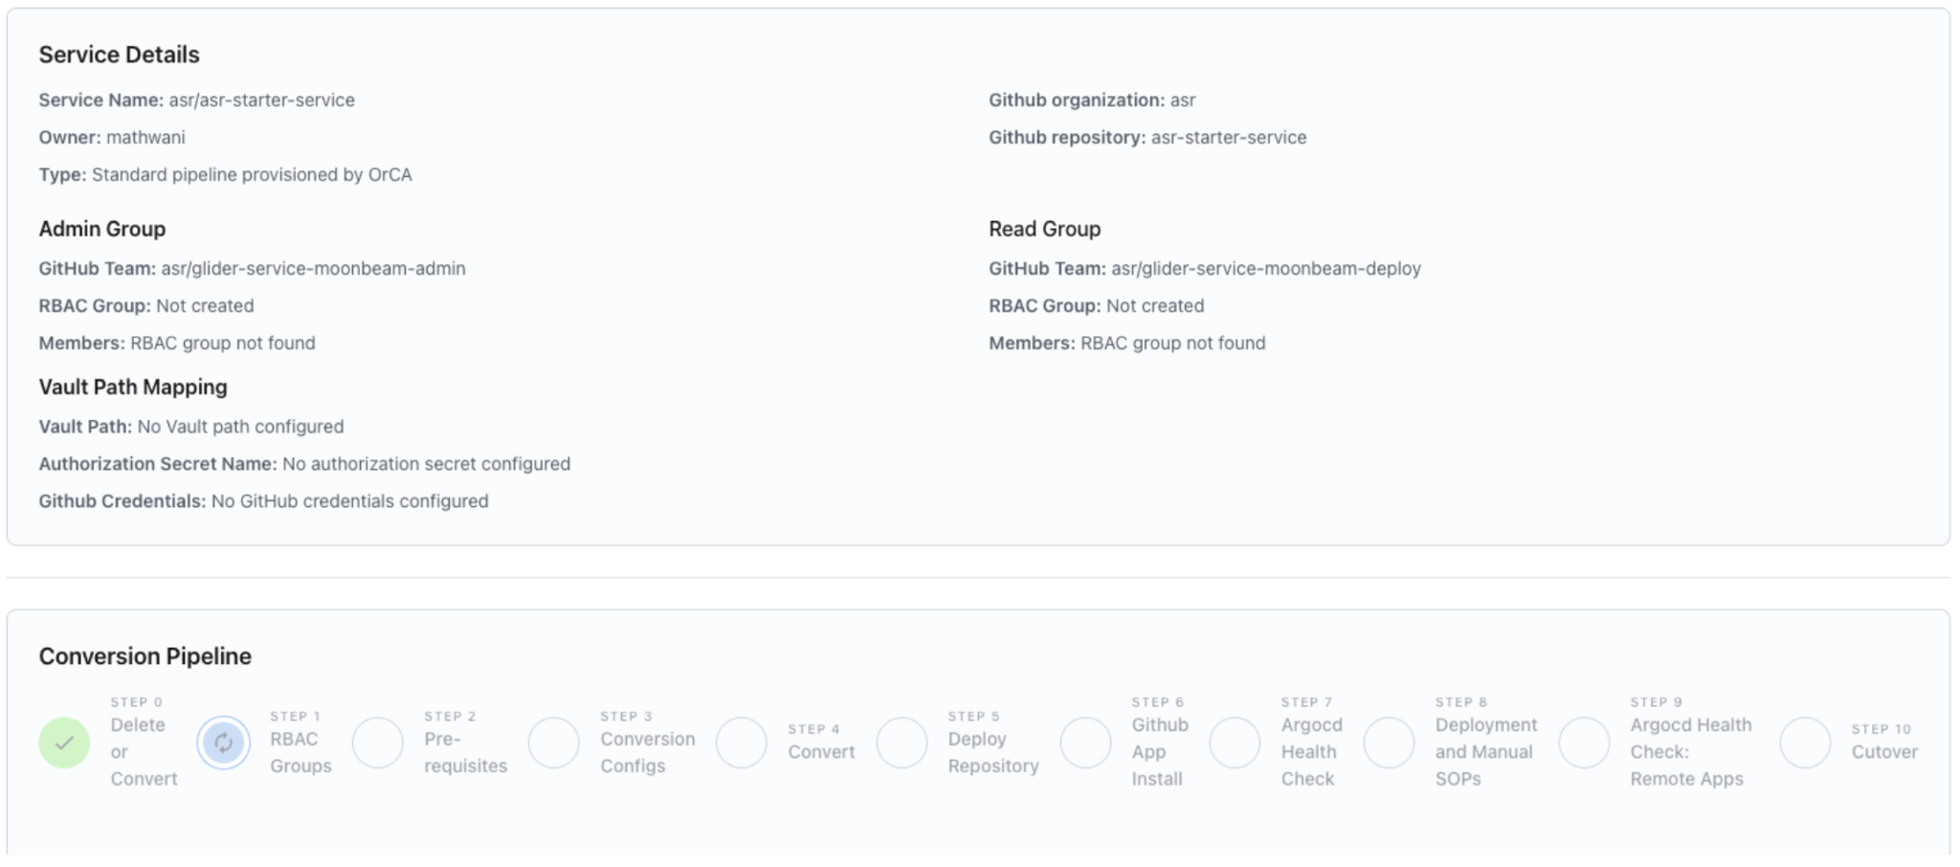
Task: Click the asr-starter-service Github repository value
Action: 1228,138
